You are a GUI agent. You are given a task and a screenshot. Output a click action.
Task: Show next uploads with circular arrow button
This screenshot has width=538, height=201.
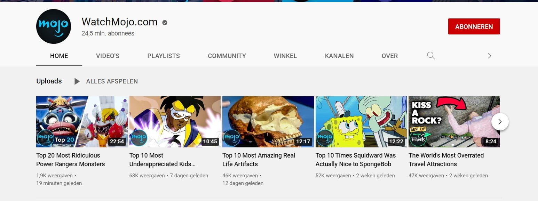500,122
